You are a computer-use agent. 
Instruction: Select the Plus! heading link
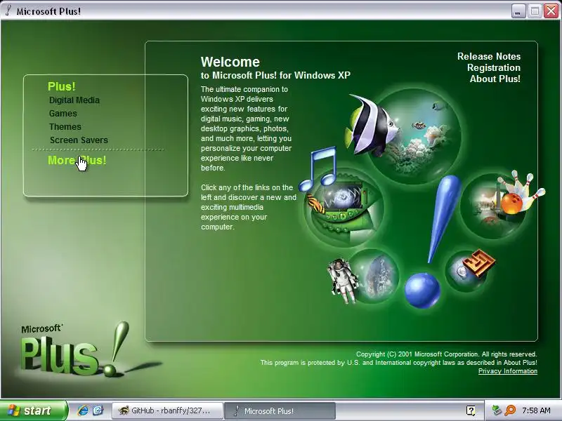point(62,86)
